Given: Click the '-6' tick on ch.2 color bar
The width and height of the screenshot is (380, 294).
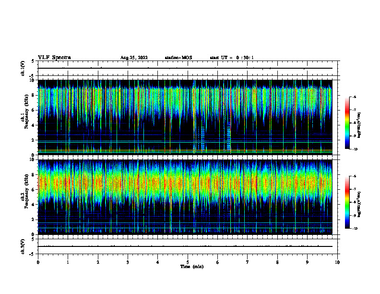Looking at the screenshot, I should pos(354,176).
